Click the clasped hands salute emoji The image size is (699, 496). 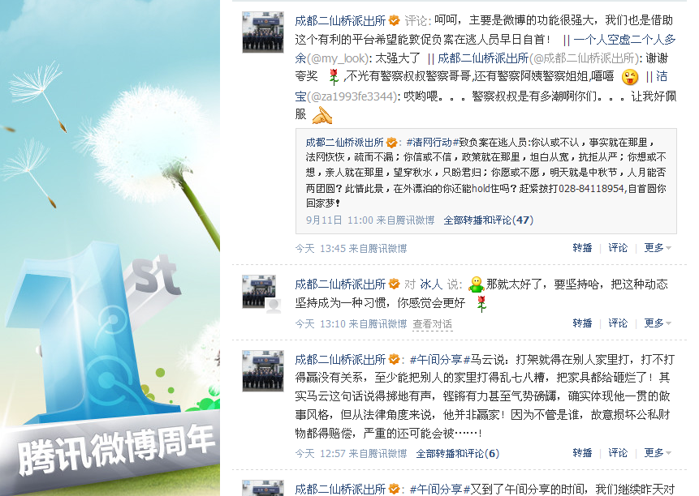(x=322, y=115)
